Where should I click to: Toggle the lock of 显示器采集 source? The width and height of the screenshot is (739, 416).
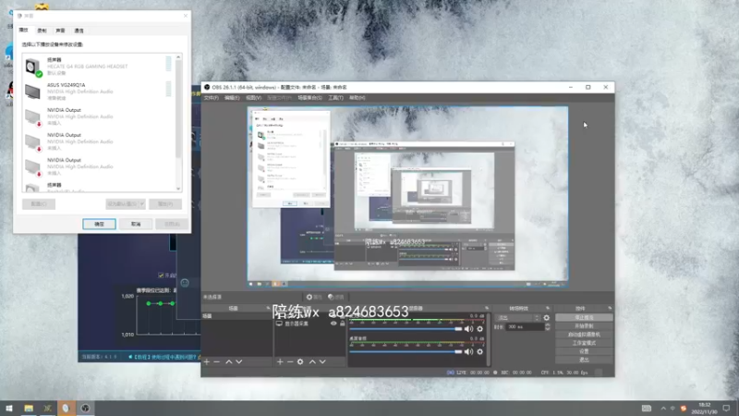tap(343, 324)
